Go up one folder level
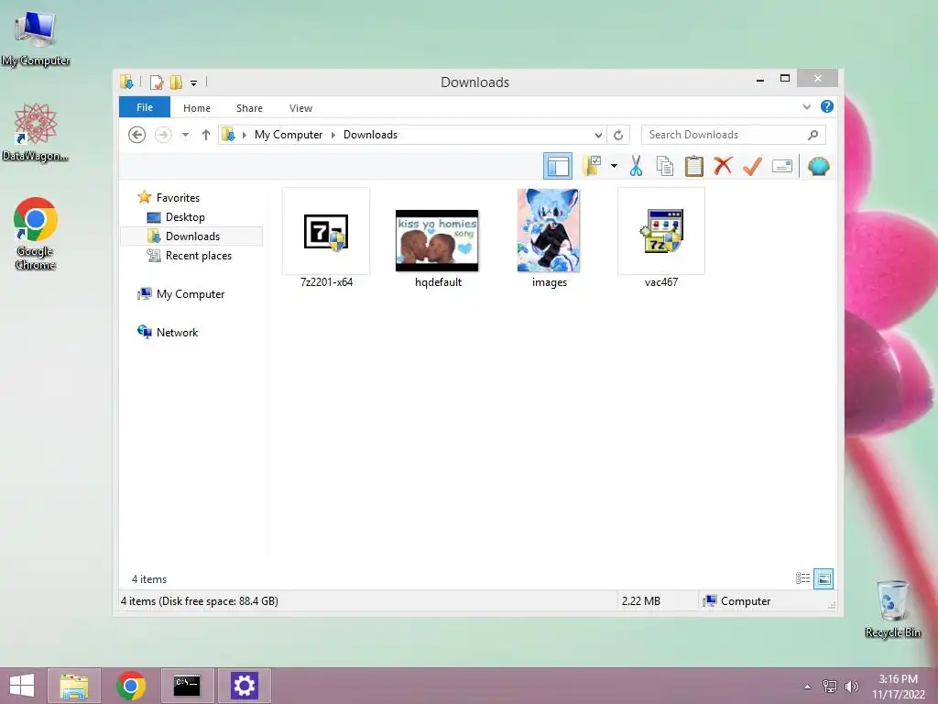Screen dimensions: 938x704 (206, 135)
